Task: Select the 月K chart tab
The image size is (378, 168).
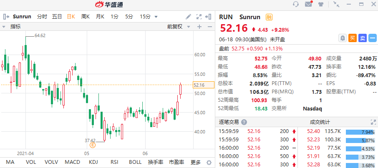Action: (x=100, y=17)
